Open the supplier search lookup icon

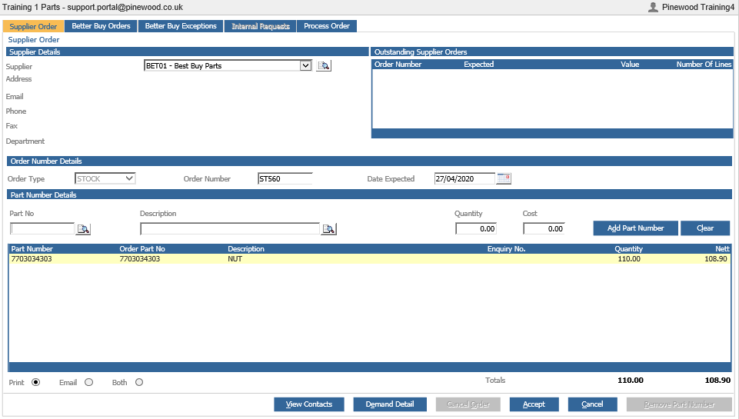pyautogui.click(x=324, y=65)
